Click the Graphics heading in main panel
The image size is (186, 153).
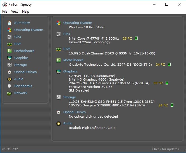pos(70,71)
